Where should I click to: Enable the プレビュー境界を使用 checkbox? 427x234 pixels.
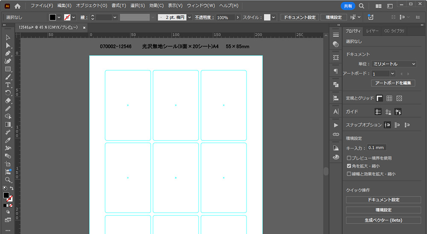(349, 158)
